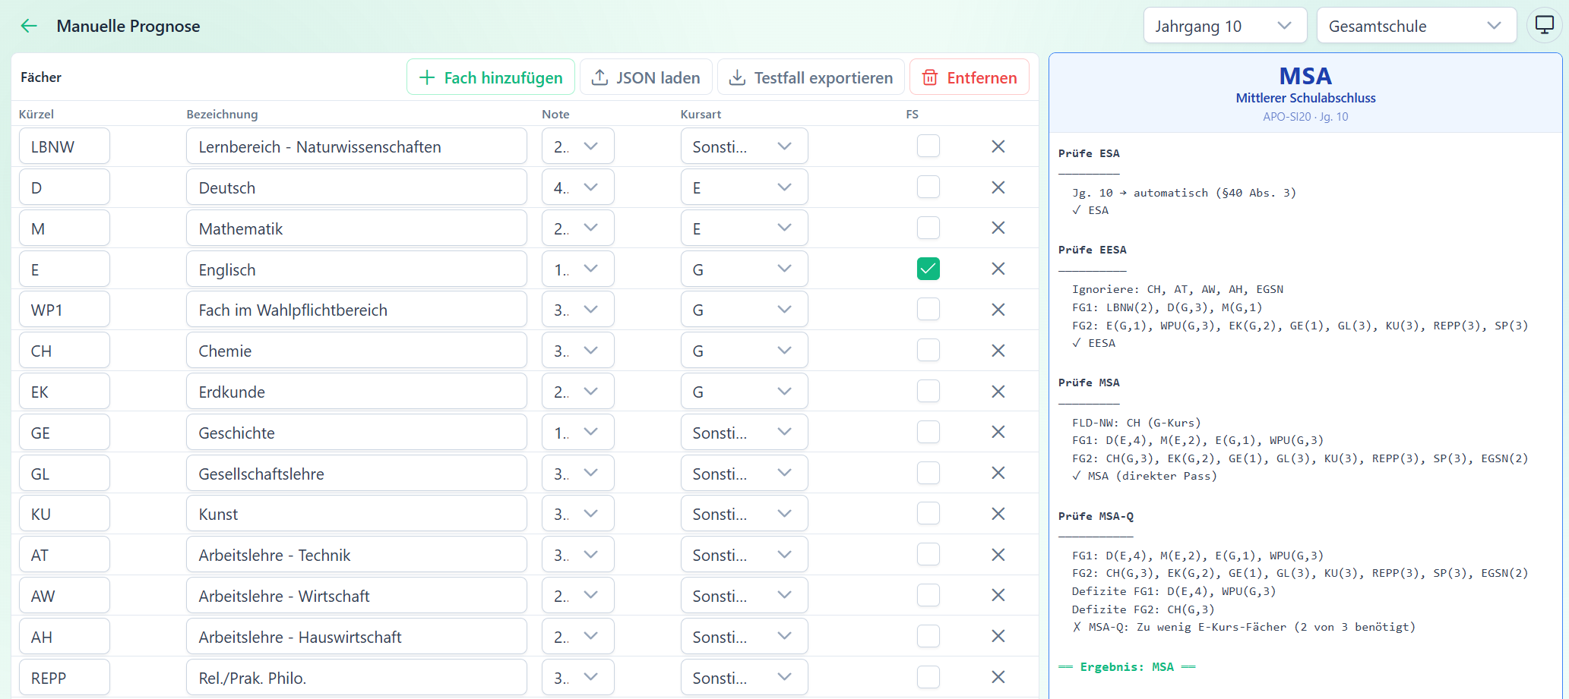Expand Kursart dropdown in LBNW row

744,146
